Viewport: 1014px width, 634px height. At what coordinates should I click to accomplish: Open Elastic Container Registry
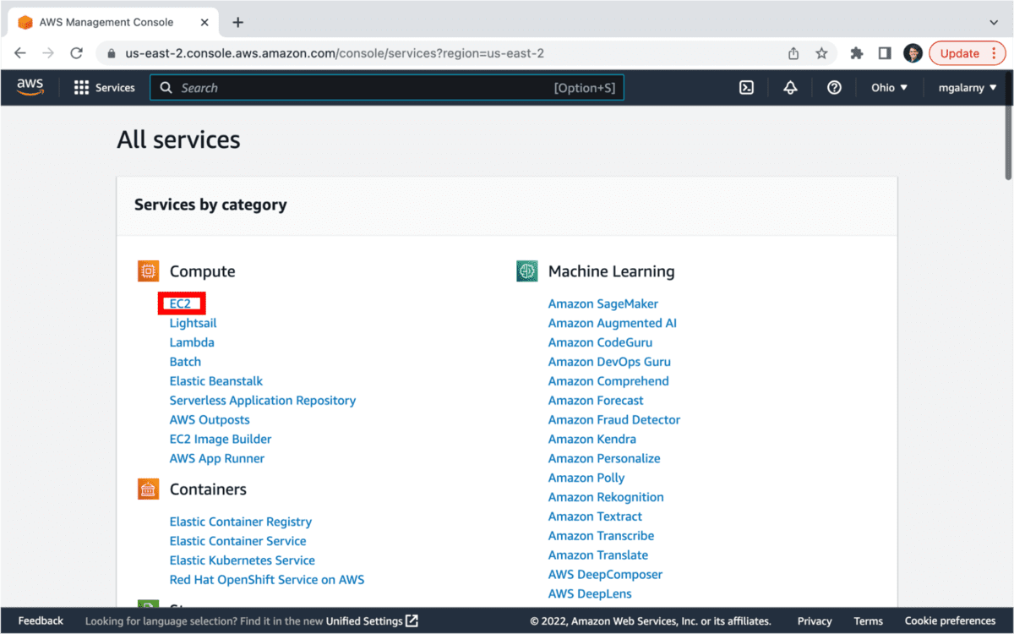pos(241,522)
